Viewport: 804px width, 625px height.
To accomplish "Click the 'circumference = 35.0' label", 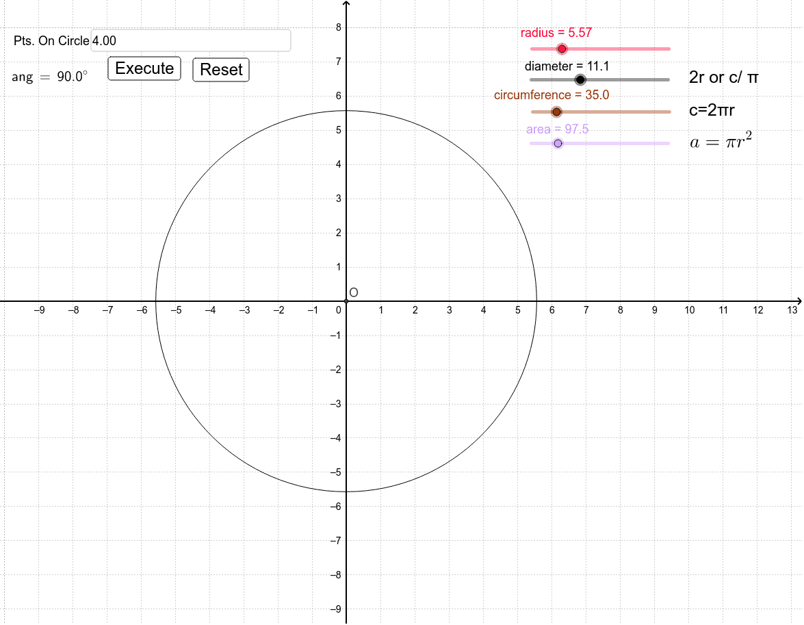I will tap(552, 95).
